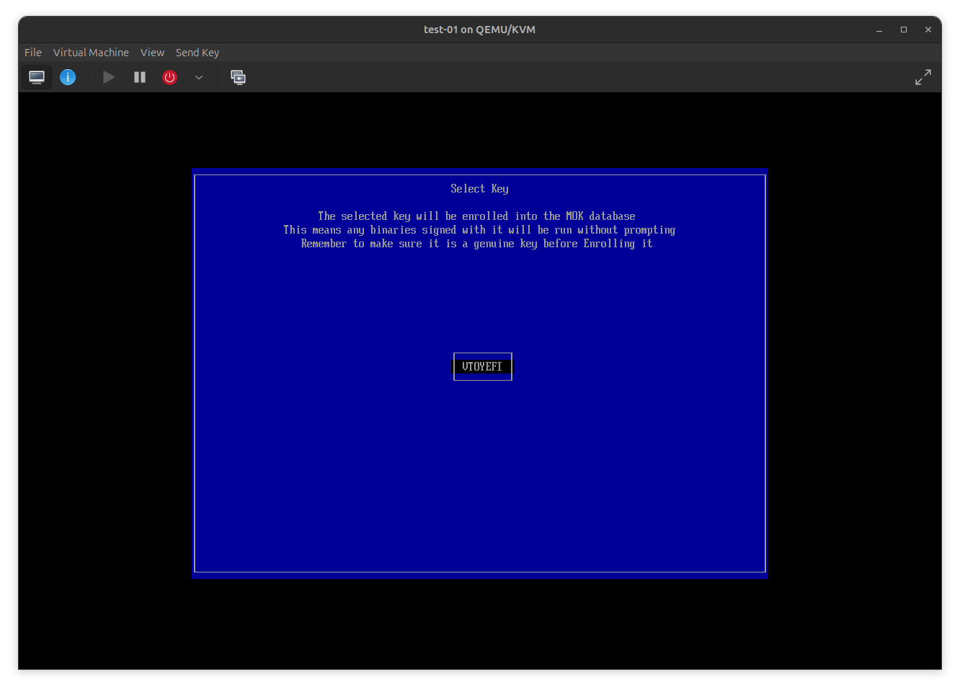Select the VTOYEFI key to enroll
This screenshot has height=690, width=960.
click(482, 366)
